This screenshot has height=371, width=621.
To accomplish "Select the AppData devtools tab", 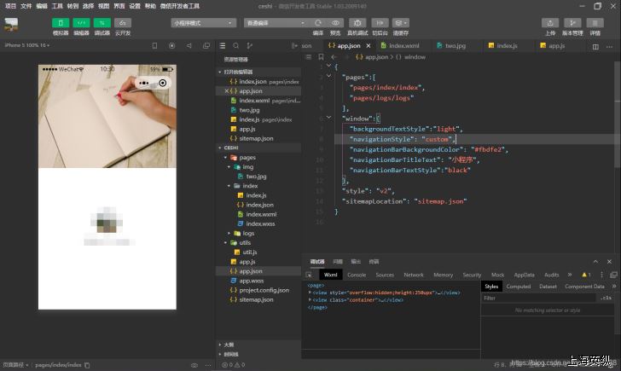I will [x=524, y=275].
